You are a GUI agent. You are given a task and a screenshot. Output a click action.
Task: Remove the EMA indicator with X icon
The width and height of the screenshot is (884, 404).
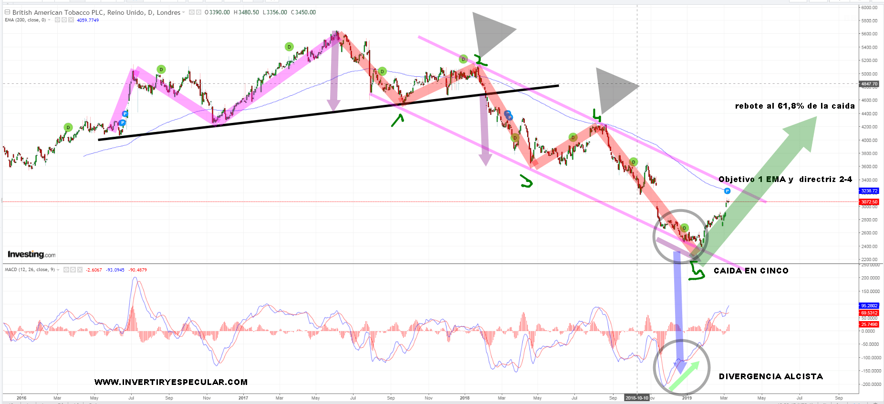point(71,20)
